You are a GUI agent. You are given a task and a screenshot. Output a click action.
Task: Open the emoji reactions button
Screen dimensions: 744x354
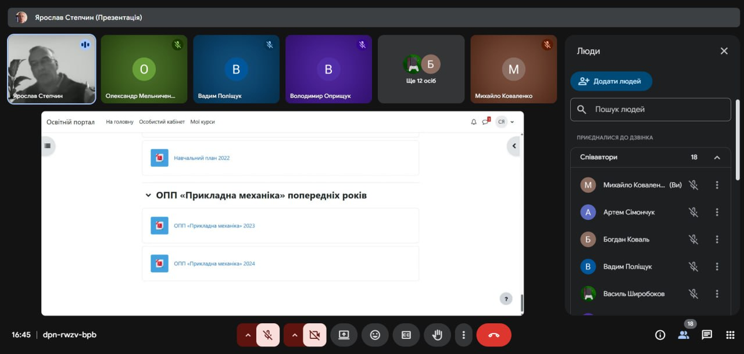click(x=375, y=335)
